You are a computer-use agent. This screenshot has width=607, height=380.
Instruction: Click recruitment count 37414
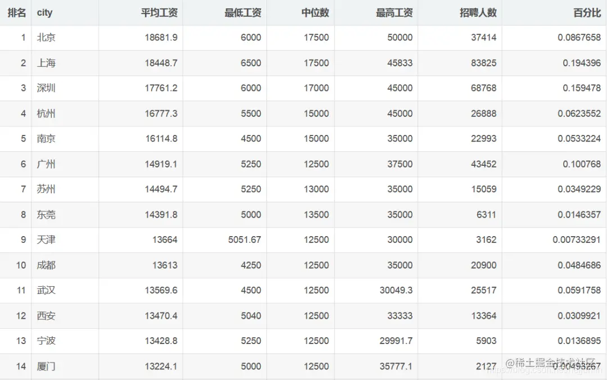pyautogui.click(x=483, y=38)
